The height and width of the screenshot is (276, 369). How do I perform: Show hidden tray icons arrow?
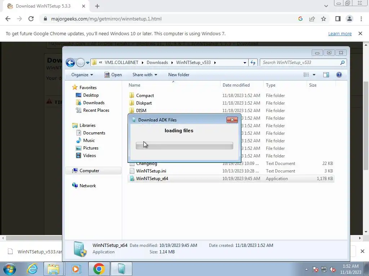(306, 269)
